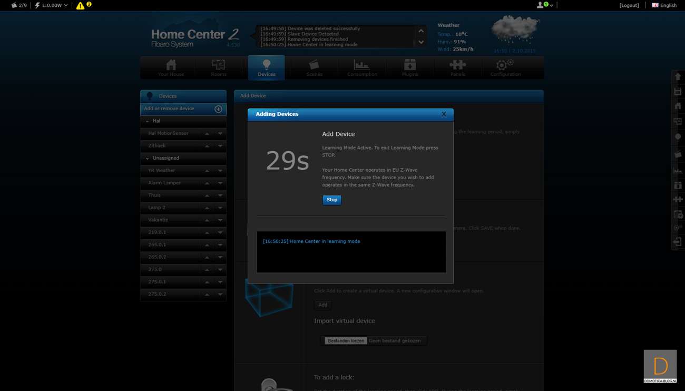Stop the learning mode
Image resolution: width=685 pixels, height=391 pixels.
tap(331, 200)
